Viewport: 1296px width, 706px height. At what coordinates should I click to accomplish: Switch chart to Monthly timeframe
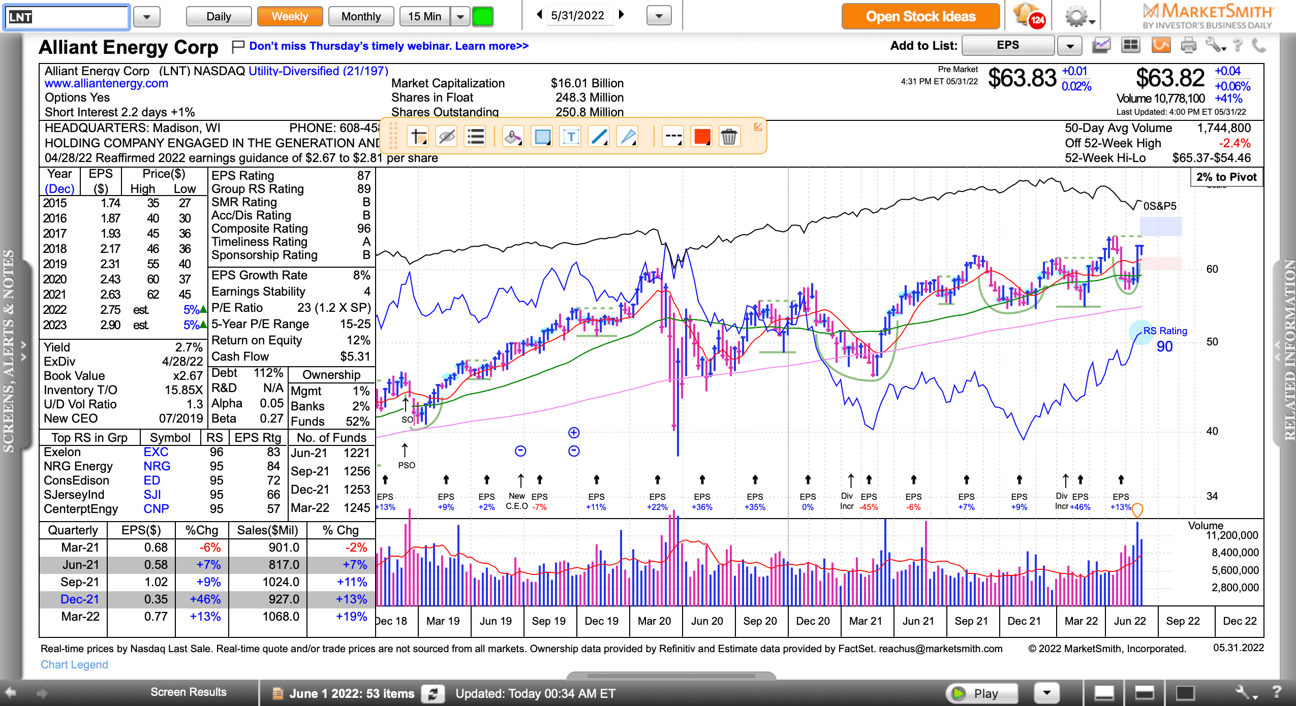pos(361,16)
